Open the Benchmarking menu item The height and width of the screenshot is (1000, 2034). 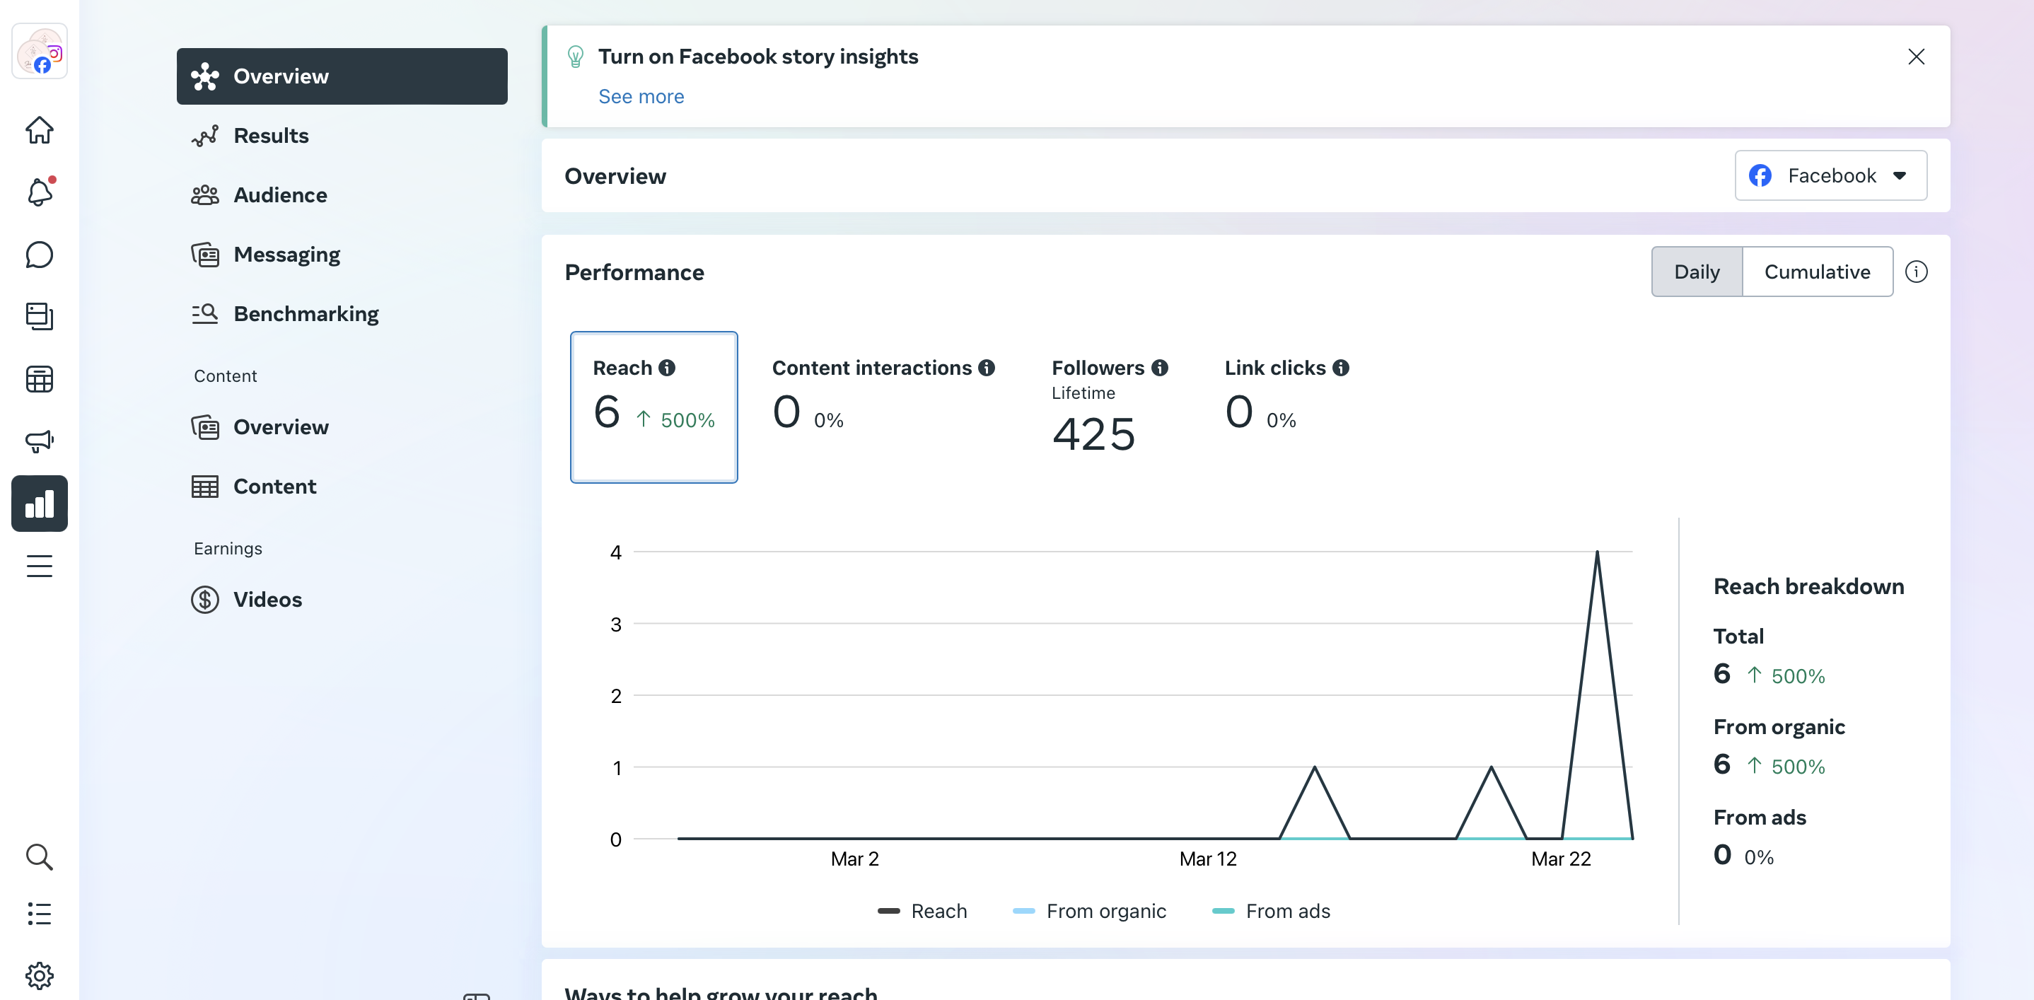coord(306,314)
